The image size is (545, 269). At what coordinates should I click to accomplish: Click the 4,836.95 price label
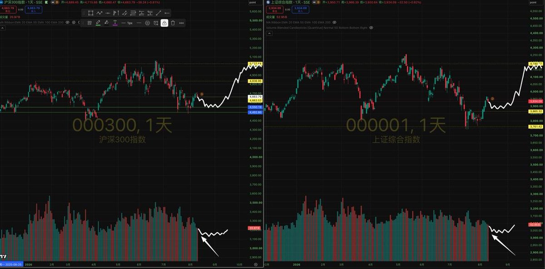point(255,81)
